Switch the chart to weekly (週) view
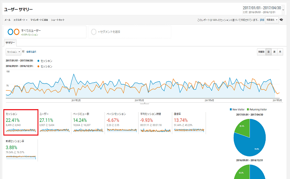 274,52
